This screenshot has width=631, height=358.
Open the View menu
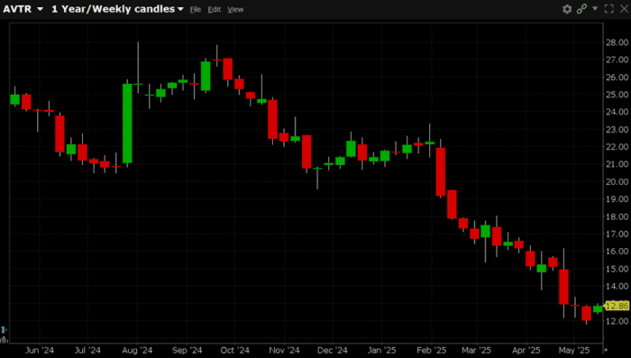pos(235,9)
